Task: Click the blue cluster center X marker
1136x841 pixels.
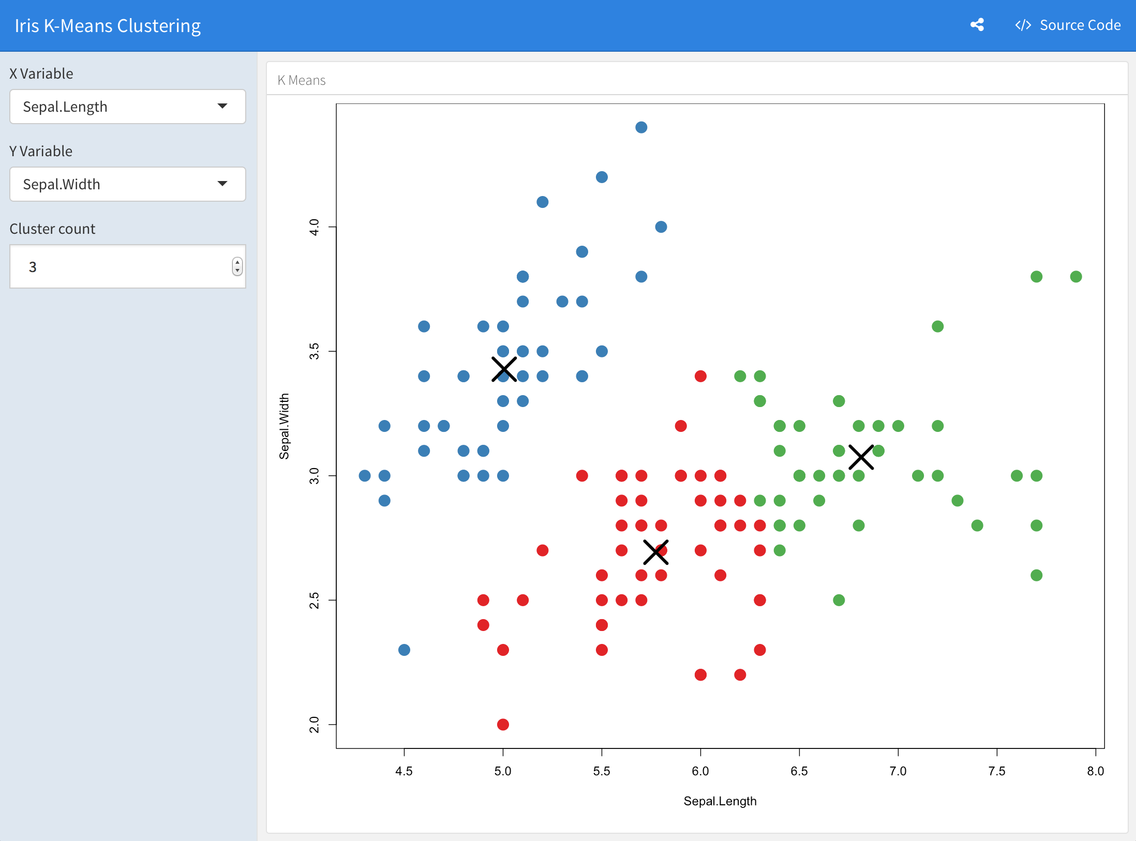Action: pyautogui.click(x=504, y=369)
